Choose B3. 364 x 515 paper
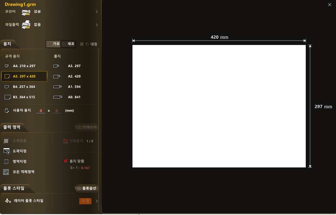 pyautogui.click(x=24, y=97)
